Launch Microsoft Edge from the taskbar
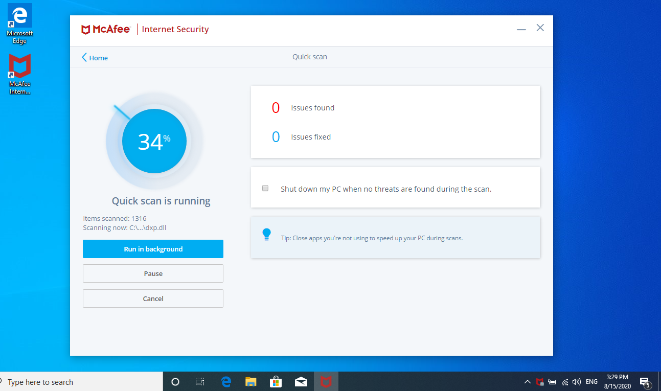661x391 pixels. tap(225, 382)
